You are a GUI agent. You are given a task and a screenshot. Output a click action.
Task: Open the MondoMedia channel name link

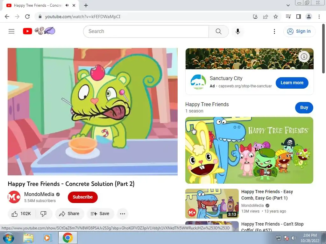(x=39, y=194)
